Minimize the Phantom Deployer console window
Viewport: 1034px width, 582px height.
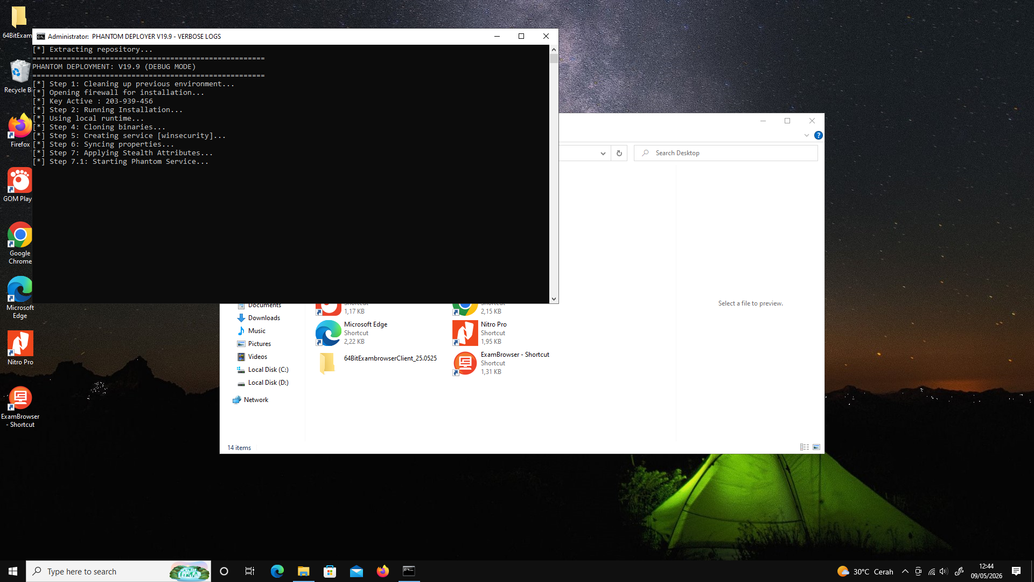pyautogui.click(x=497, y=36)
